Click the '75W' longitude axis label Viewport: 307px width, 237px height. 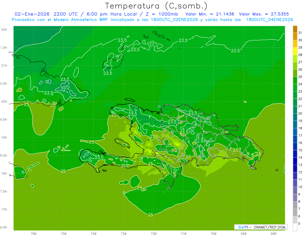(64, 233)
